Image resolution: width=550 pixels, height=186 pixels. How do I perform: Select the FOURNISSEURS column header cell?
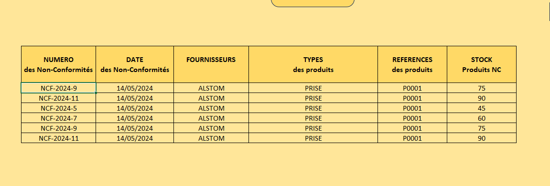coord(211,64)
